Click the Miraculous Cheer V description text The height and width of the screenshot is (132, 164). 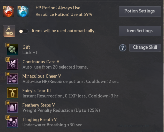pos(71,81)
